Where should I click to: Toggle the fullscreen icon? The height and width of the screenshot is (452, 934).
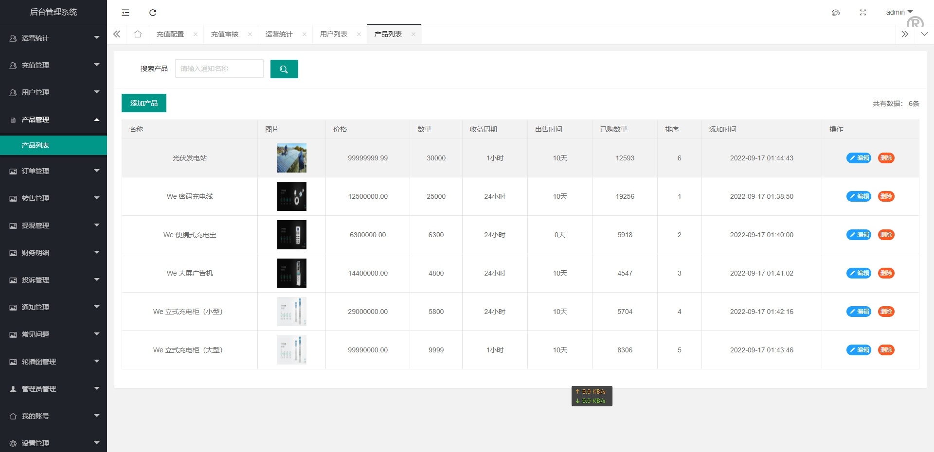point(862,13)
